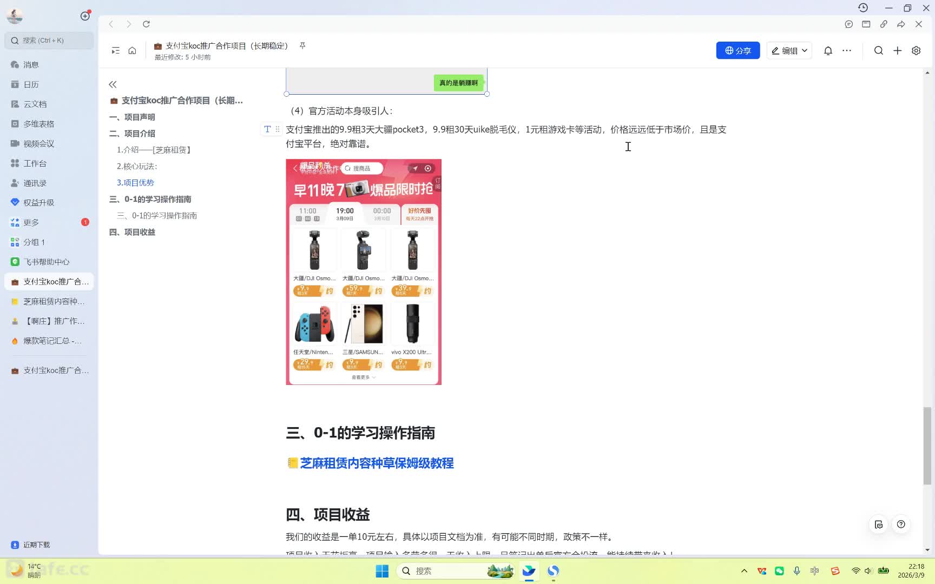Click the Alipay promo screenshot image
The image size is (935, 584).
click(364, 272)
